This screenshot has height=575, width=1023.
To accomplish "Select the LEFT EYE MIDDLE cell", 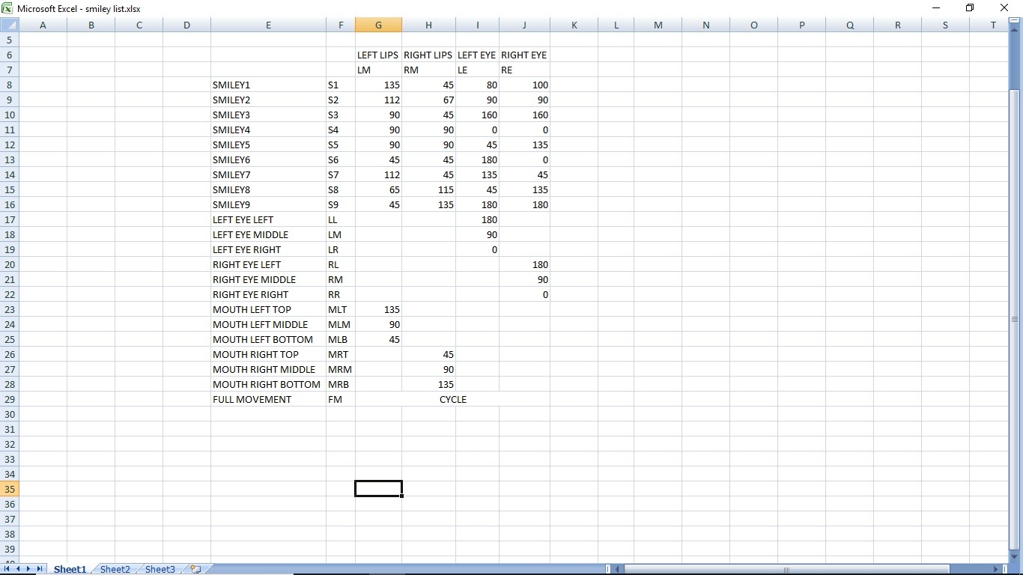I will pyautogui.click(x=268, y=234).
